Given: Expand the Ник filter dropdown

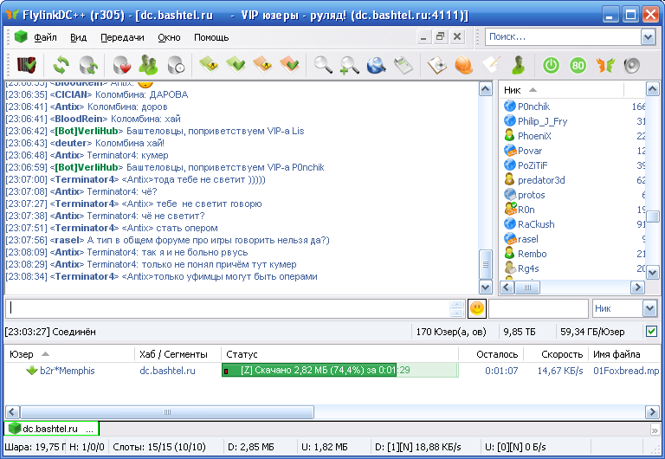Looking at the screenshot, I should click(649, 308).
